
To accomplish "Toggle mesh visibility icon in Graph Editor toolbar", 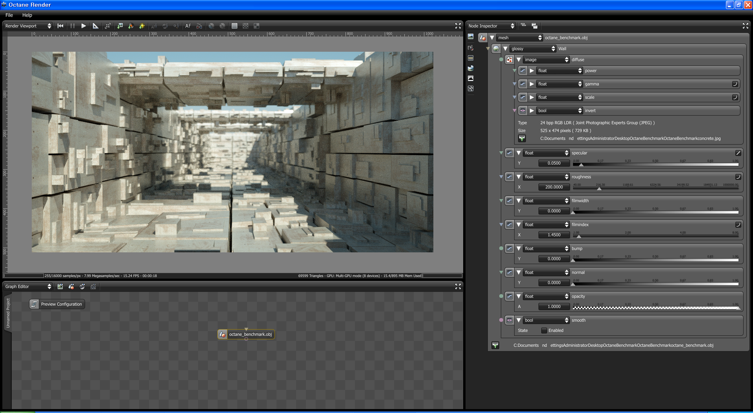I will (x=71, y=286).
